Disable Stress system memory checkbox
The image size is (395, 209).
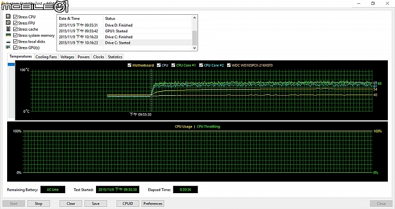click(x=15, y=36)
